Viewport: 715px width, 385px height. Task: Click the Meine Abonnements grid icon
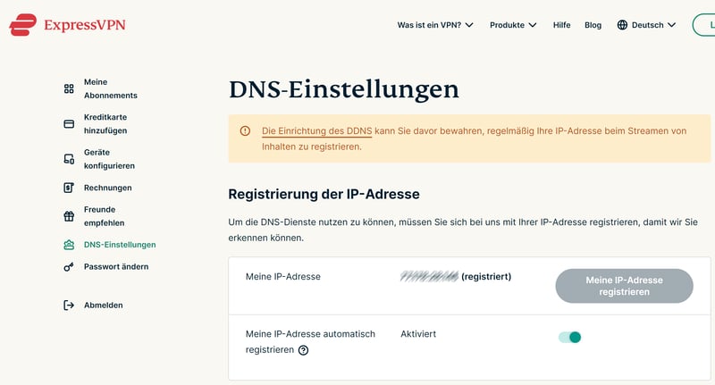(69, 88)
